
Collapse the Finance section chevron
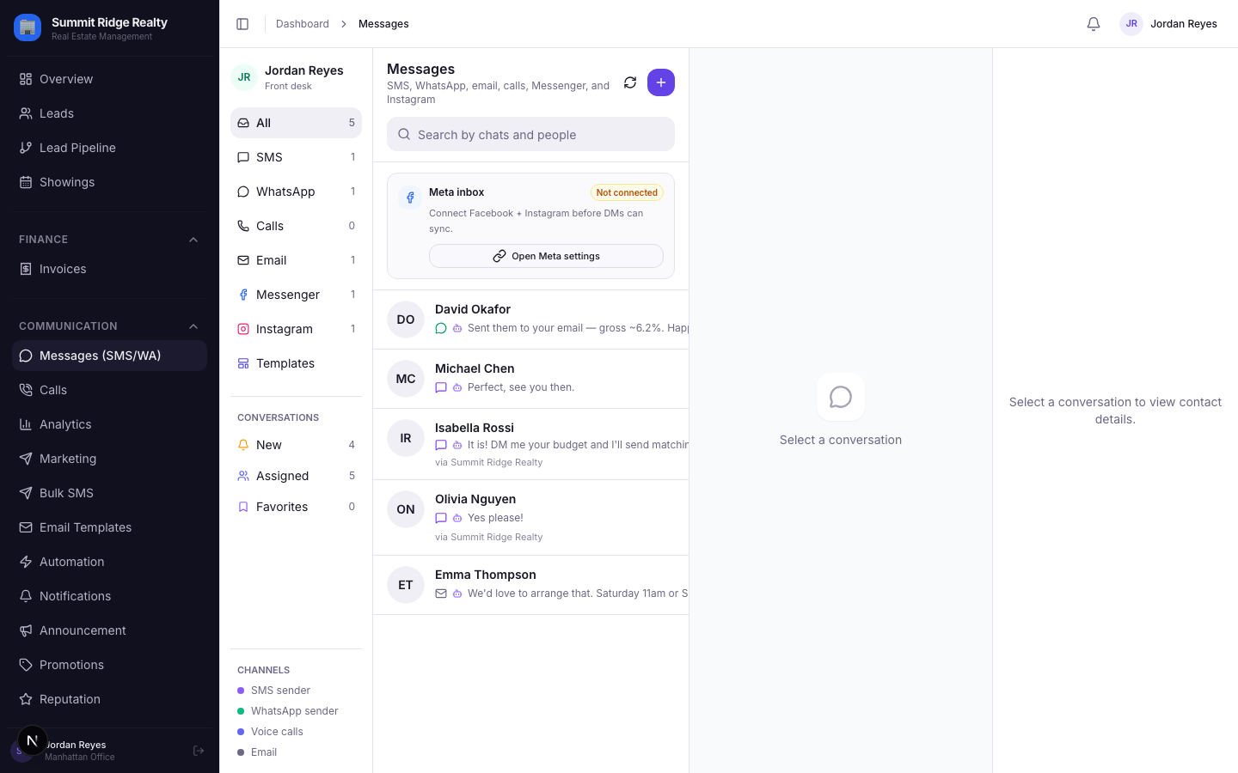tap(193, 240)
